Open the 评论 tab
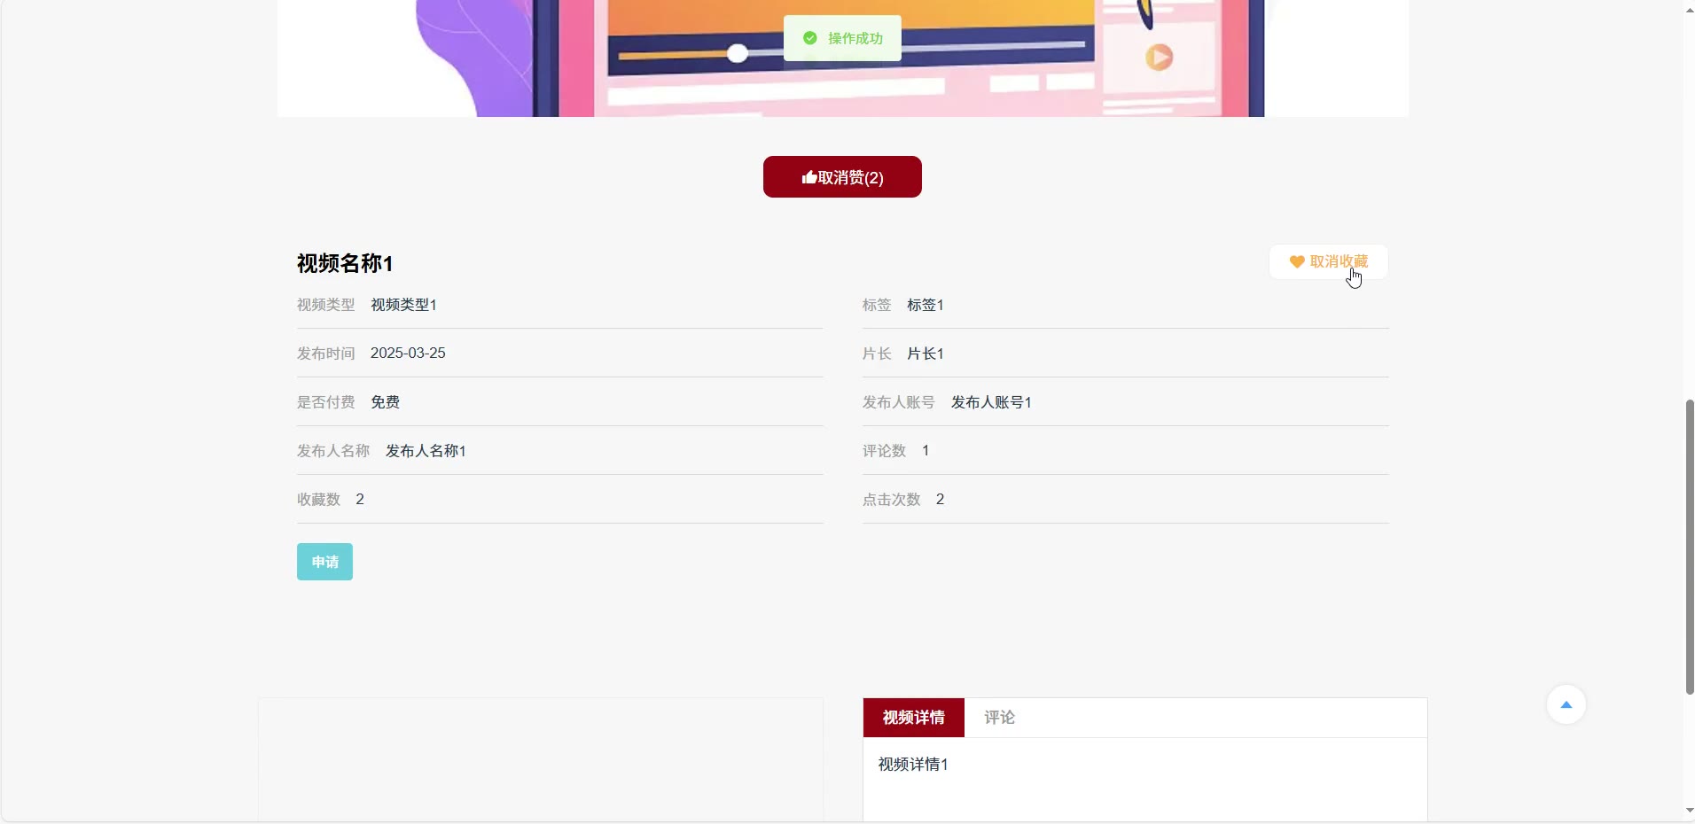This screenshot has width=1695, height=824. (999, 718)
